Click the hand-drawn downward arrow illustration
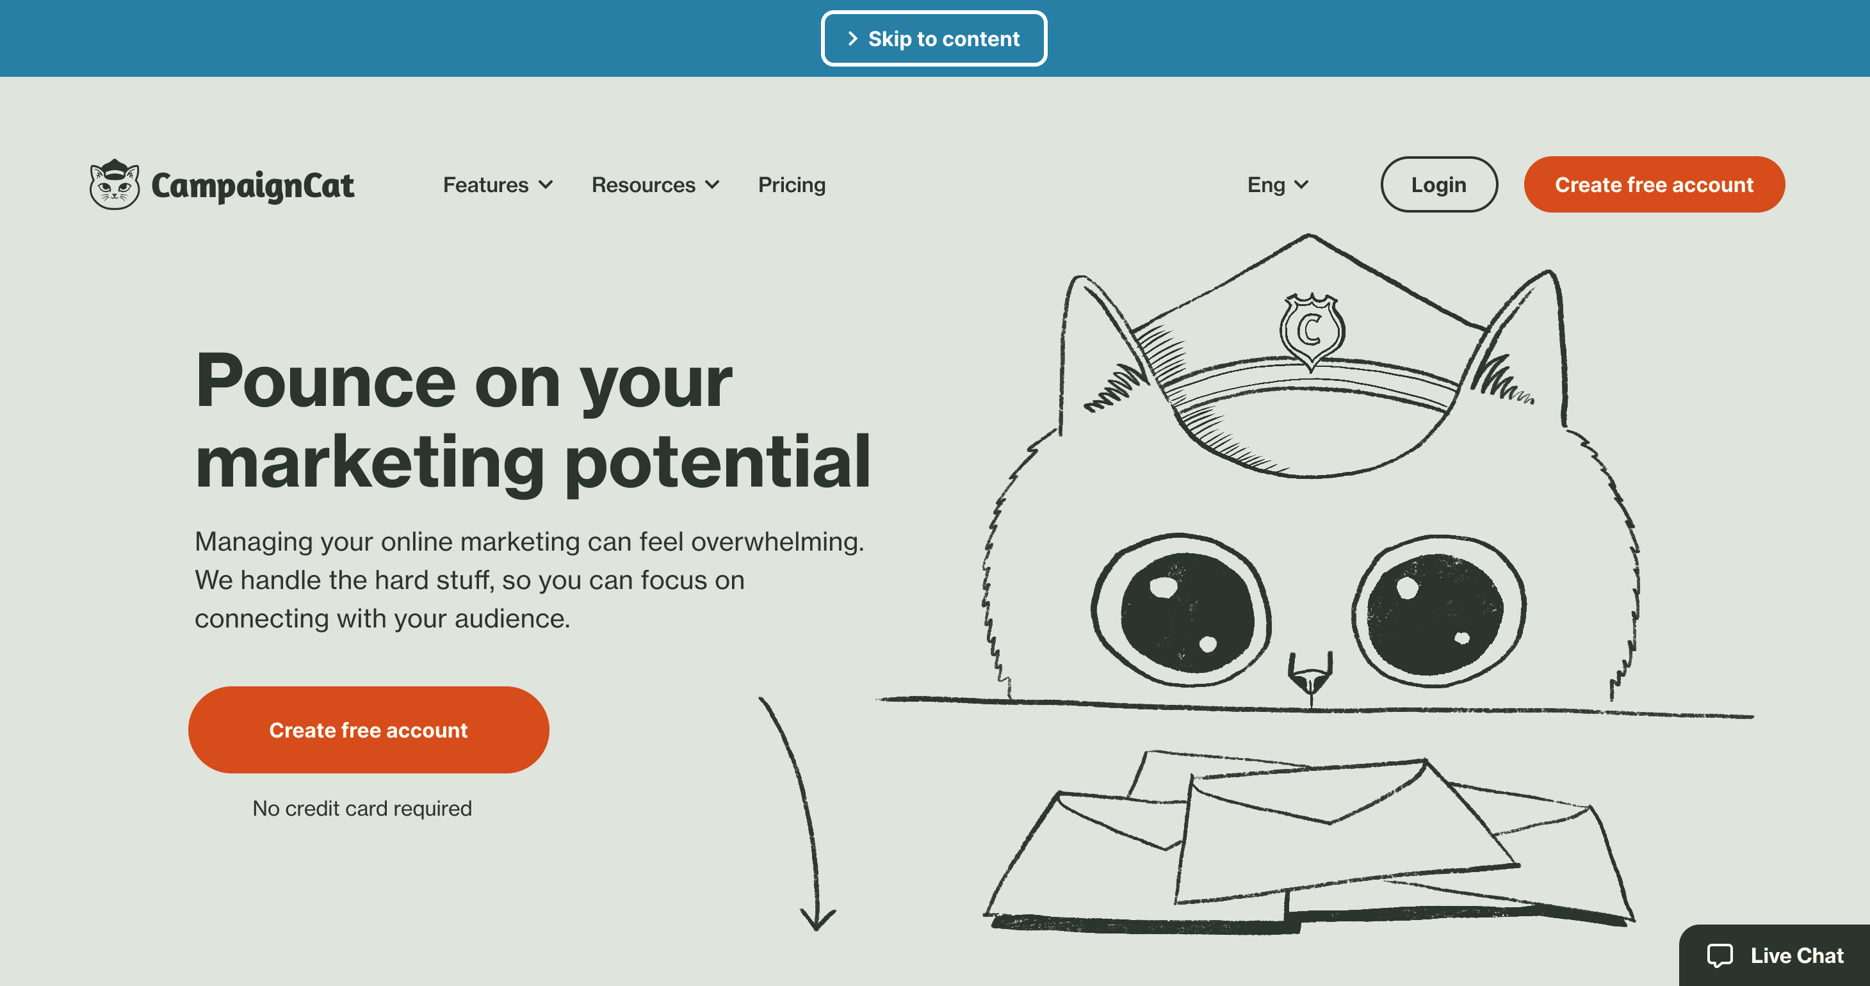The width and height of the screenshot is (1870, 986). [798, 814]
